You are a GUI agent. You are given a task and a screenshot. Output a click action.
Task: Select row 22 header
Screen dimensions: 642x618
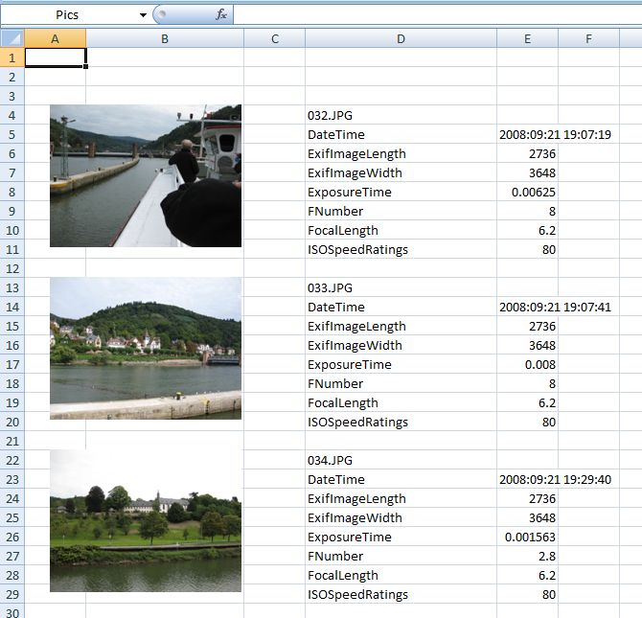(x=11, y=460)
